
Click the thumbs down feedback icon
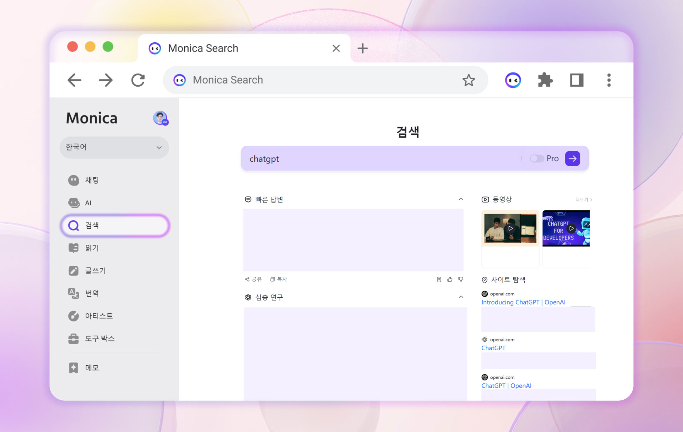point(461,280)
